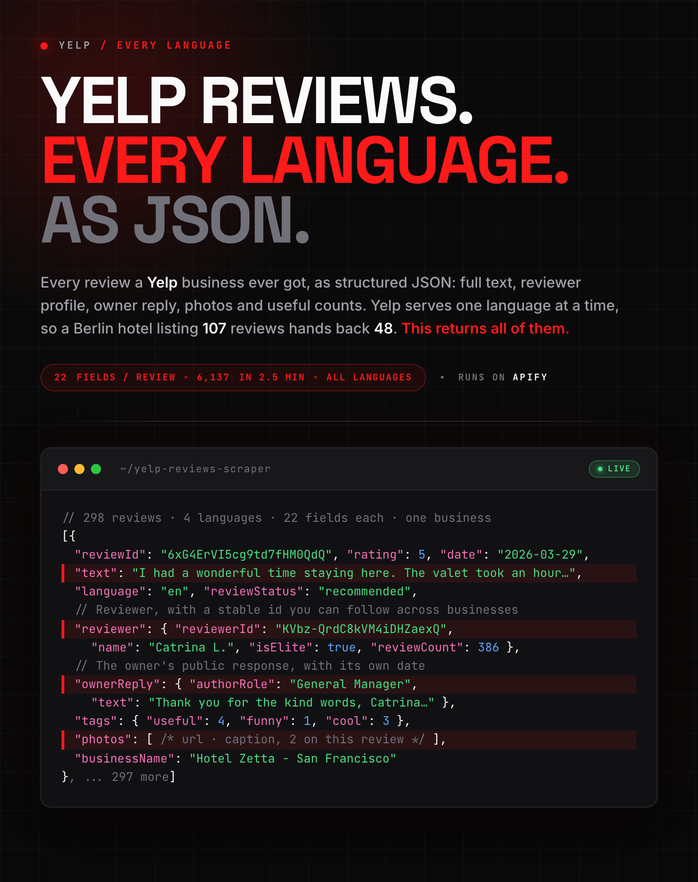Click the red EVERY LANGUAGE. headline
The width and height of the screenshot is (698, 882).
(x=306, y=159)
